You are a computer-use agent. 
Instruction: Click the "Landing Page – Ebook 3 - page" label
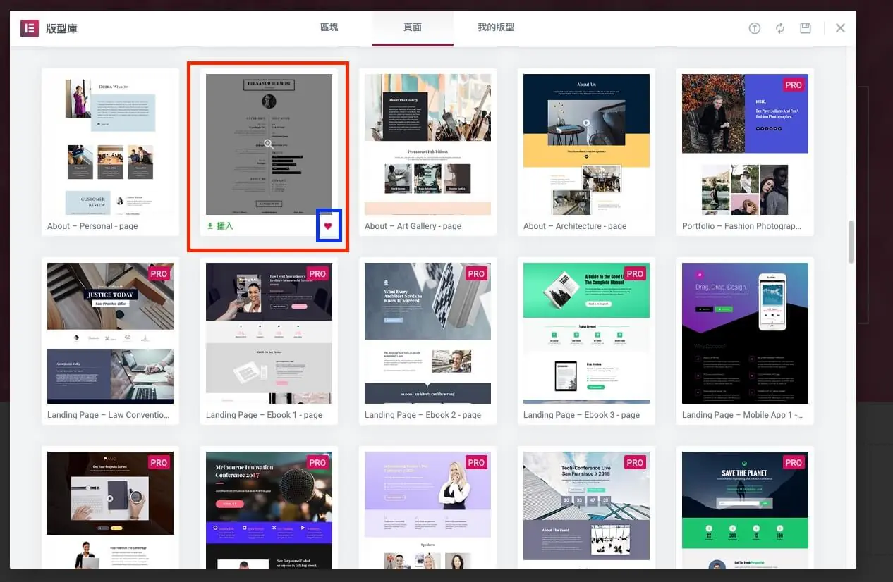(x=581, y=415)
